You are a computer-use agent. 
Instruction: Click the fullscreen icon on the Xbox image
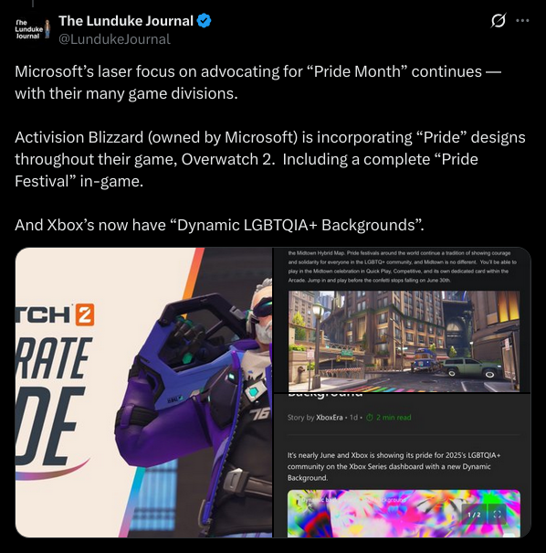tap(497, 515)
